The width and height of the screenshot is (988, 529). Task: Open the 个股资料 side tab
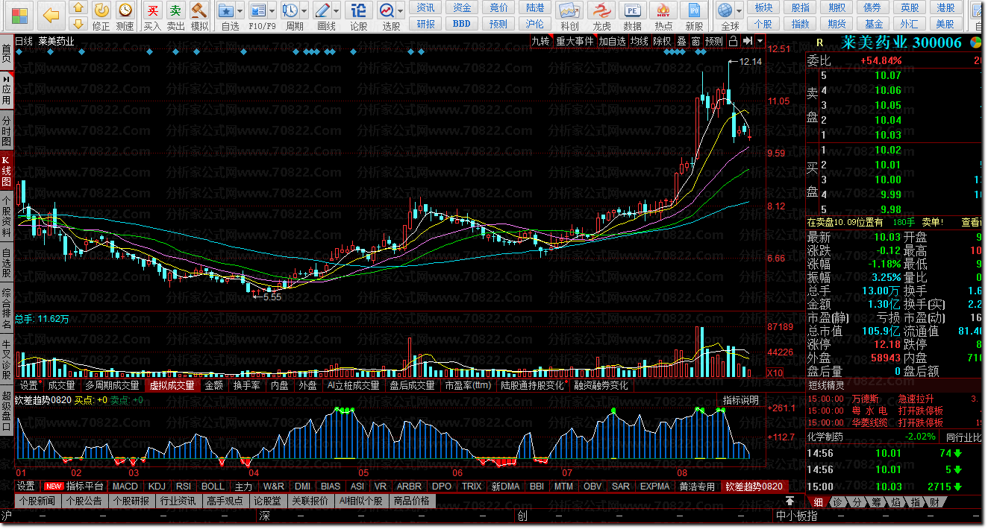tap(7, 216)
